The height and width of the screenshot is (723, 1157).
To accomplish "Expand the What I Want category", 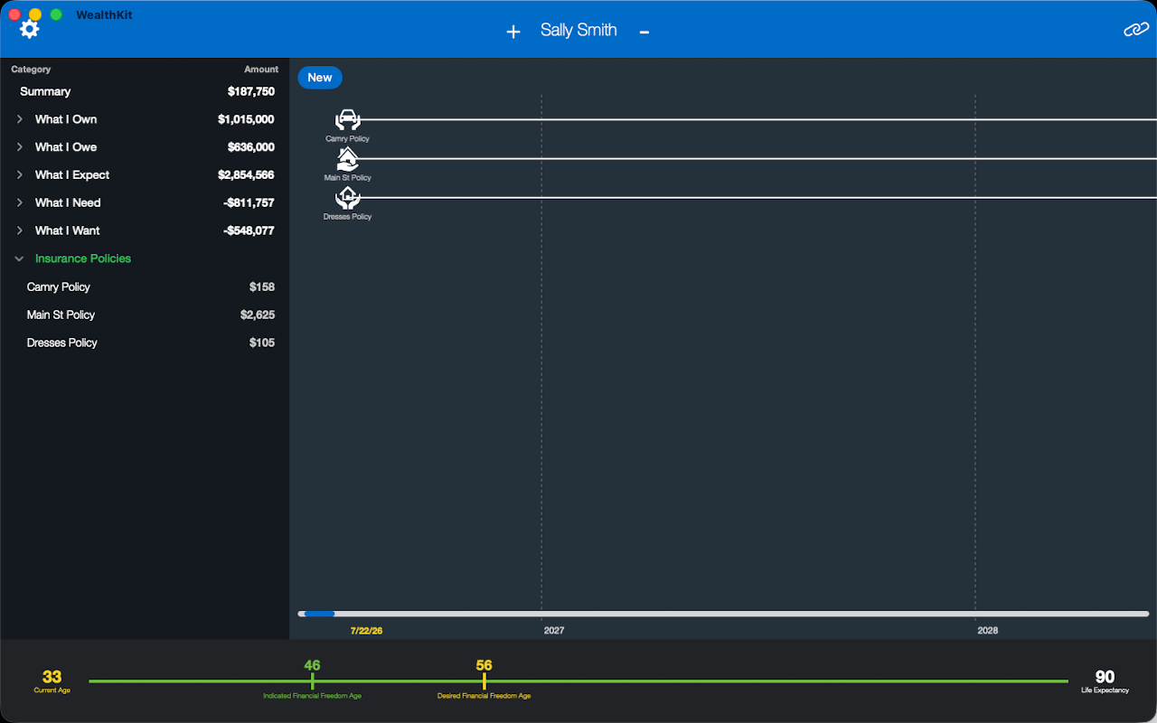I will pos(20,230).
